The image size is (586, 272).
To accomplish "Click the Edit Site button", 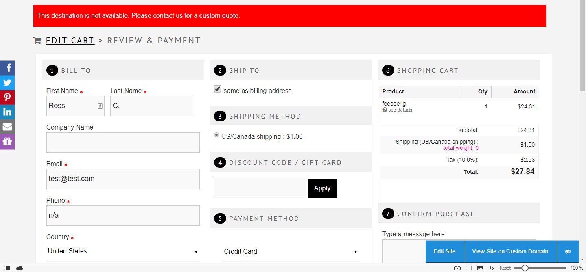I will click(444, 251).
